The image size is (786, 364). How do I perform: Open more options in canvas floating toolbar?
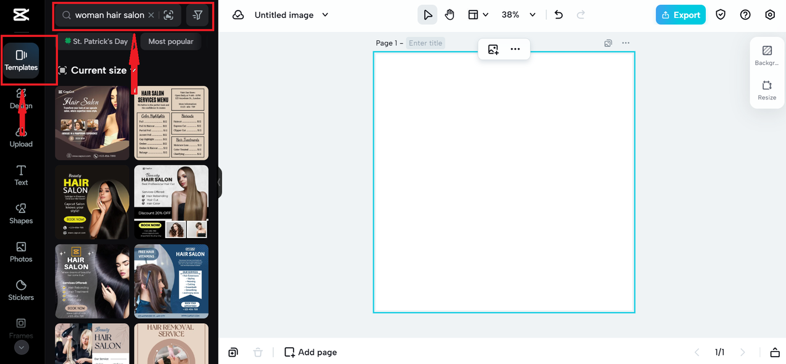pyautogui.click(x=515, y=49)
